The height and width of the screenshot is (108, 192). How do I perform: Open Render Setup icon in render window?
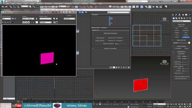[54, 19]
